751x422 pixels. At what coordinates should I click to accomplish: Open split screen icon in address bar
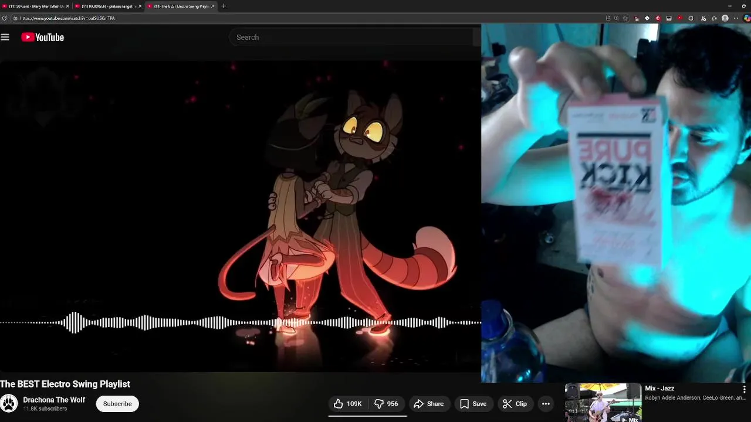coord(608,18)
